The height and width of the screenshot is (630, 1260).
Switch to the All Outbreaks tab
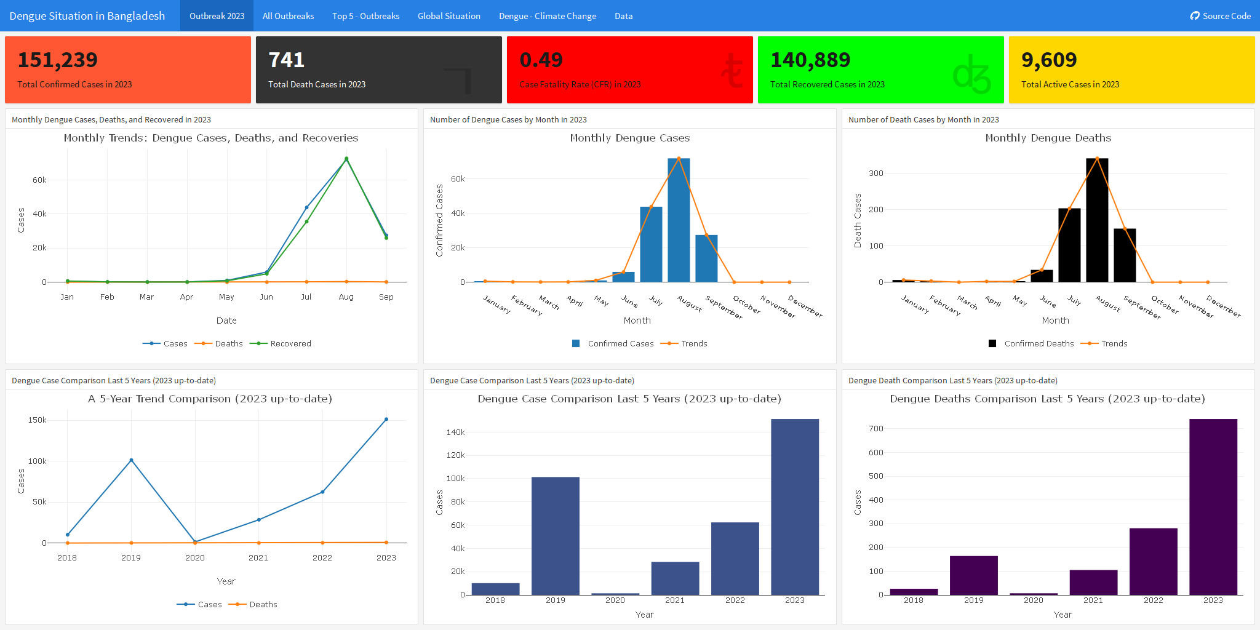(288, 16)
